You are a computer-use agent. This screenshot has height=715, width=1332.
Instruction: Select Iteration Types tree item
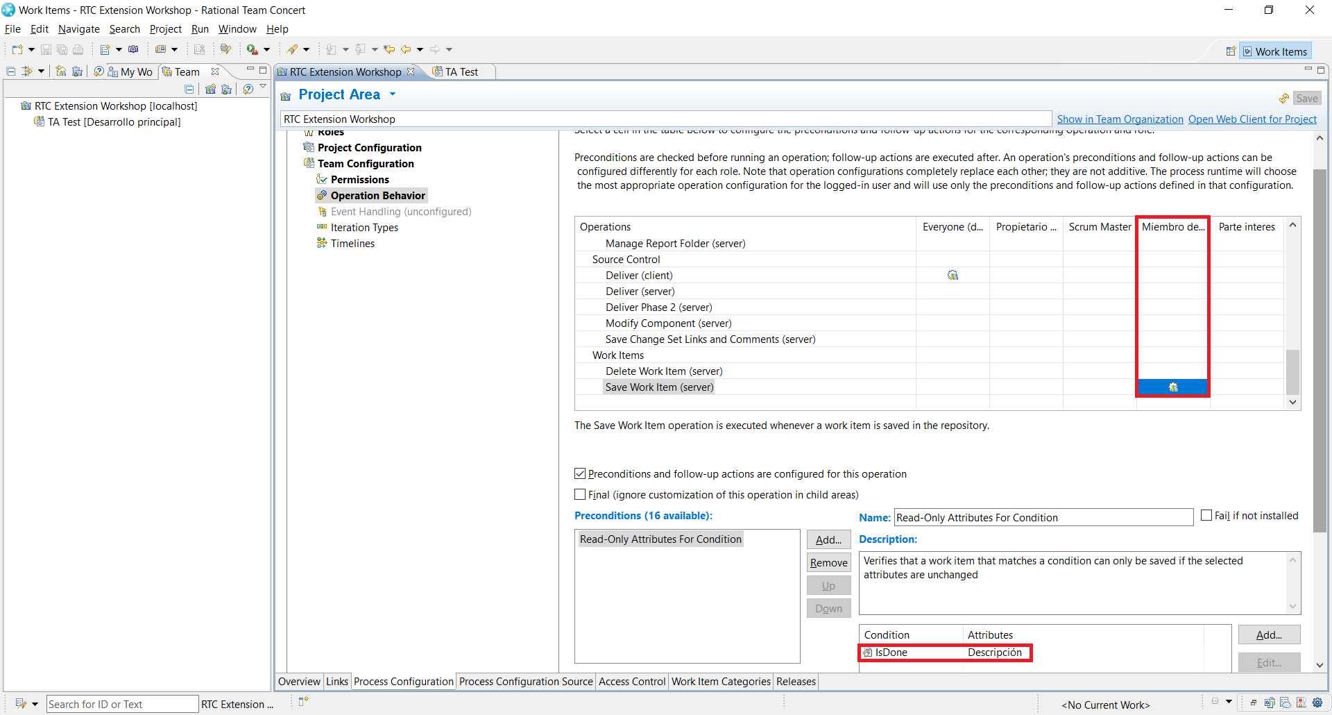(364, 228)
